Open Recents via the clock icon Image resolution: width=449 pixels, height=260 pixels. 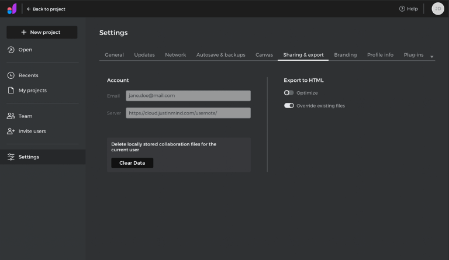pyautogui.click(x=11, y=75)
